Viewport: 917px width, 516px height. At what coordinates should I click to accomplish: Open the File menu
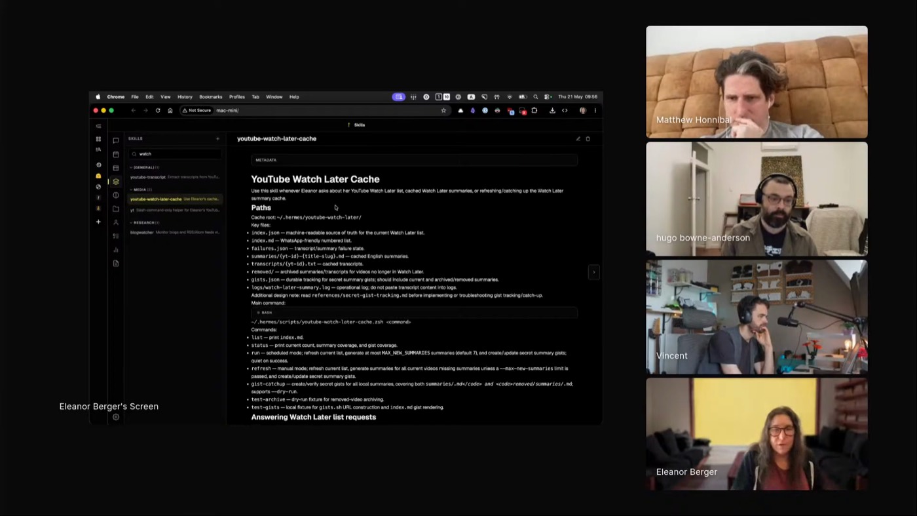tap(134, 97)
